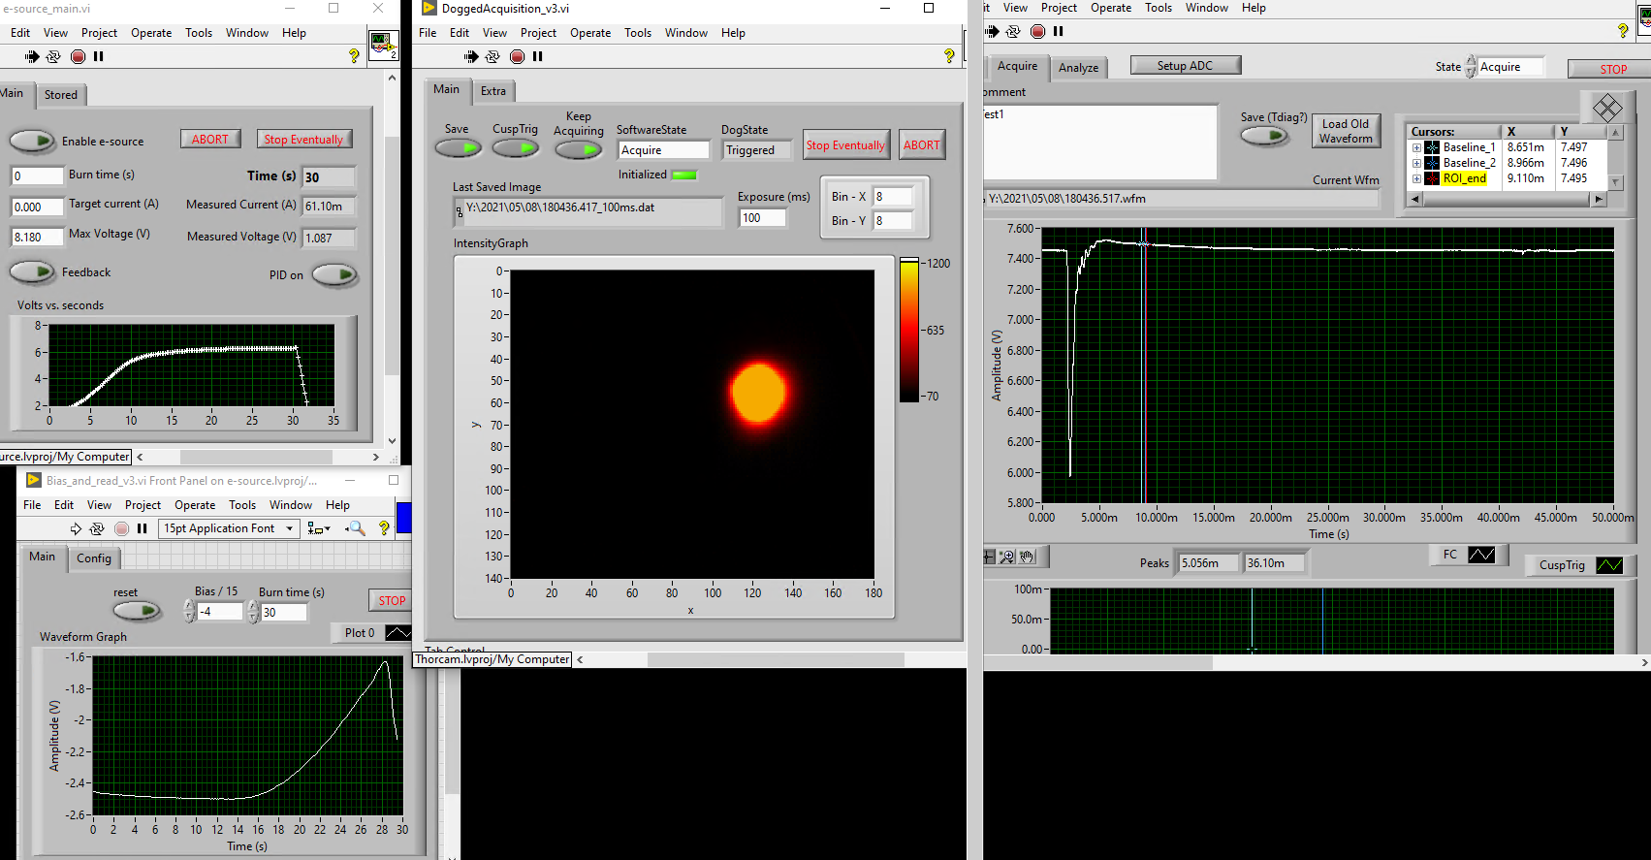Open context help in DoggedAcquisition window

pyautogui.click(x=949, y=57)
